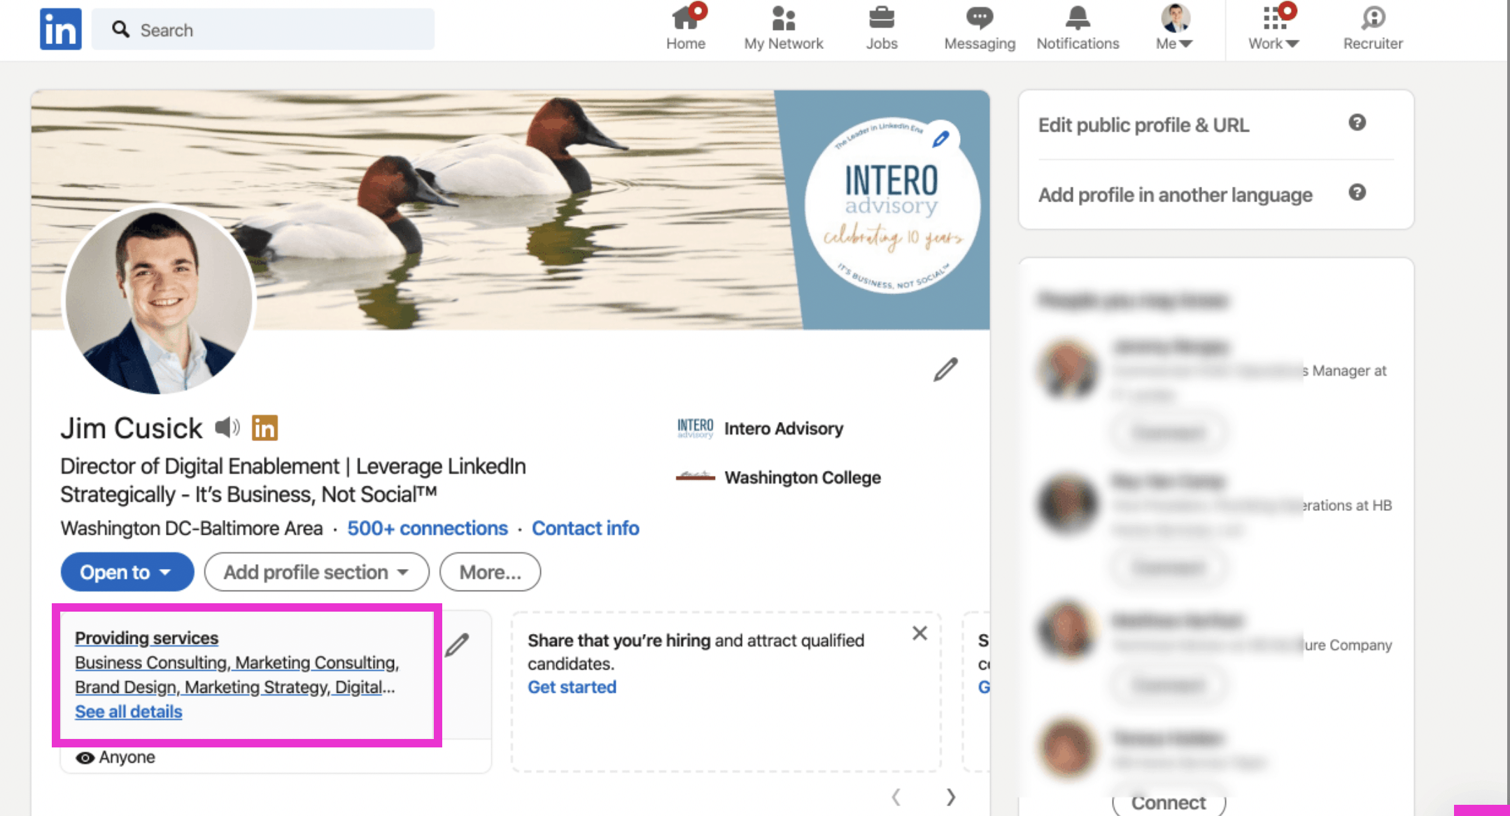
Task: View Notifications
Action: point(1078,28)
